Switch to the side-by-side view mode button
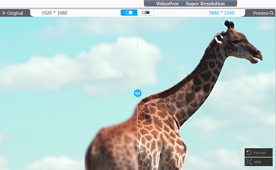276x170 pixels. pyautogui.click(x=146, y=13)
